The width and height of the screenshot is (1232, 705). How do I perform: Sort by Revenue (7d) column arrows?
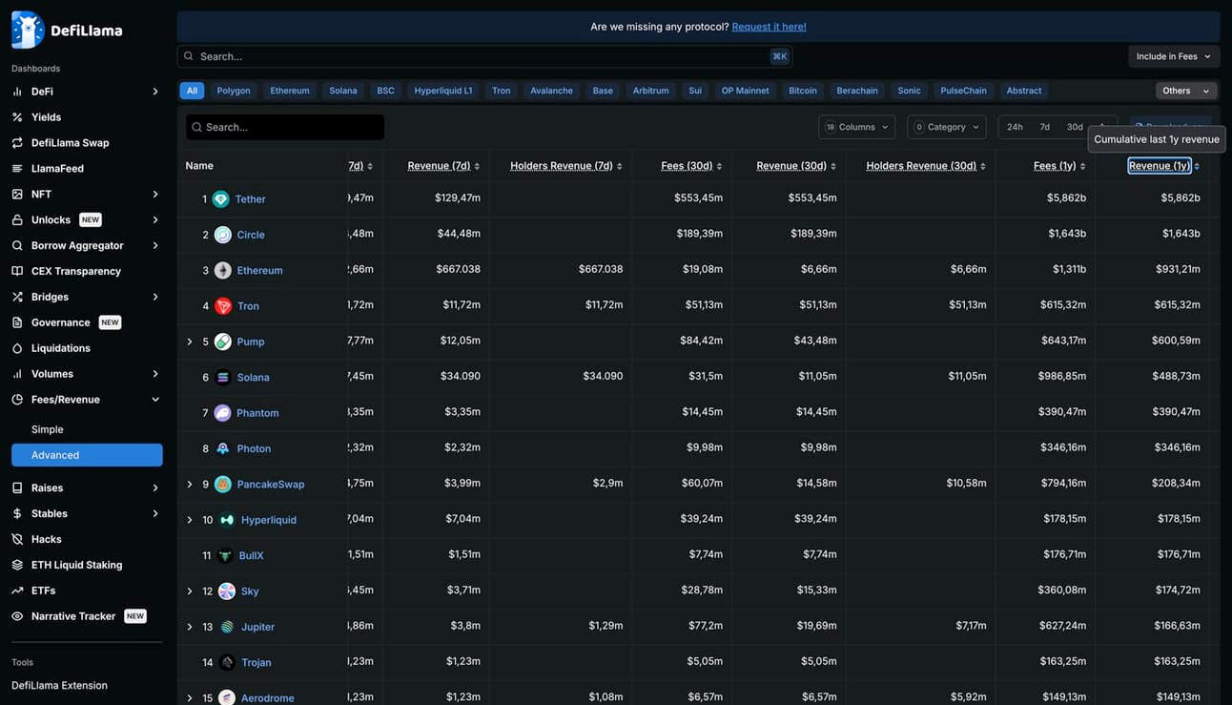pos(477,167)
